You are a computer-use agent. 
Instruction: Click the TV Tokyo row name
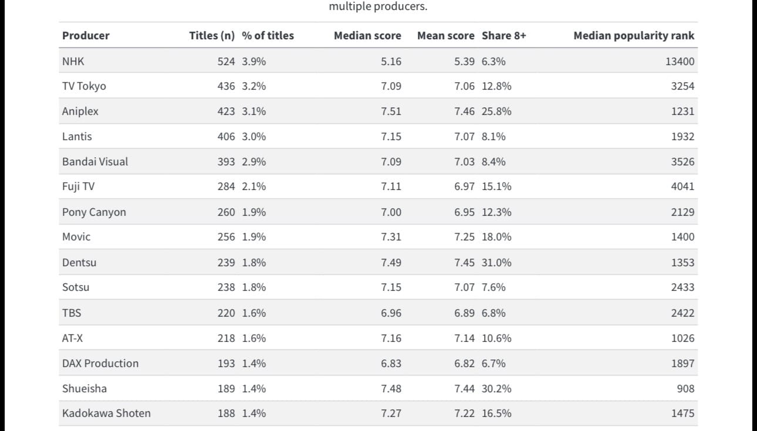tap(84, 86)
